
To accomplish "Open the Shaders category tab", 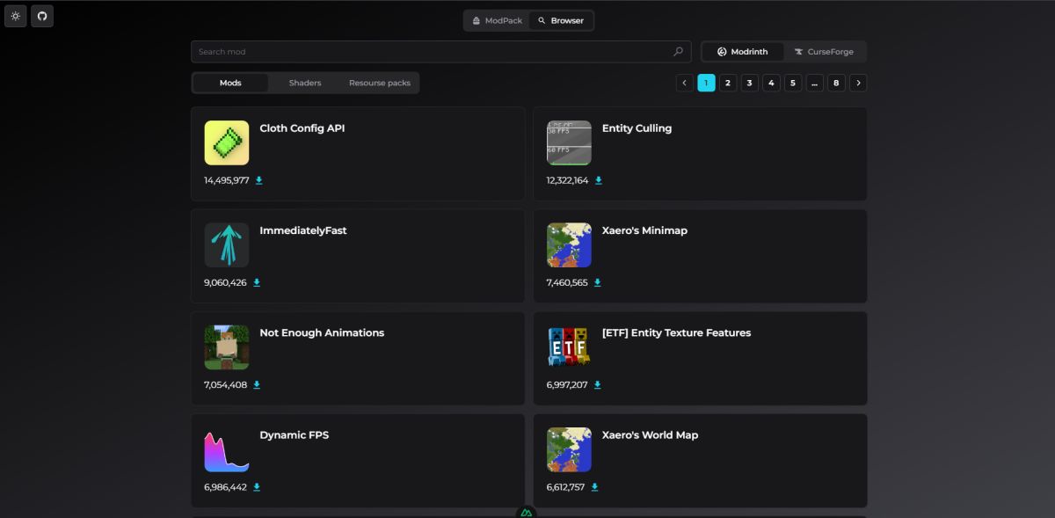I will [305, 83].
